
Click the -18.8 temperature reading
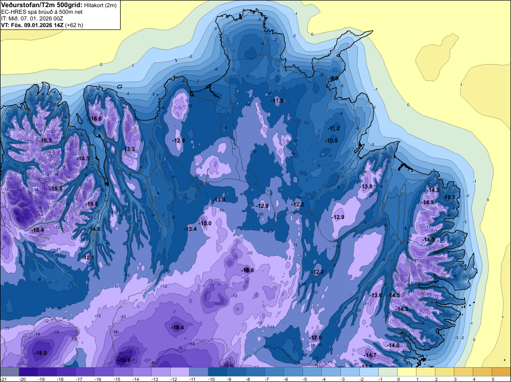click(x=247, y=270)
